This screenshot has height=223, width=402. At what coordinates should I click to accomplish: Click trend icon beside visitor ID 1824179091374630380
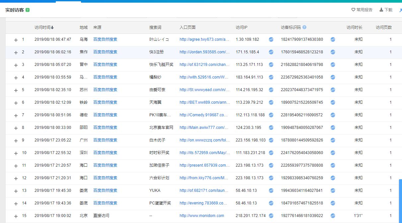[333, 39]
